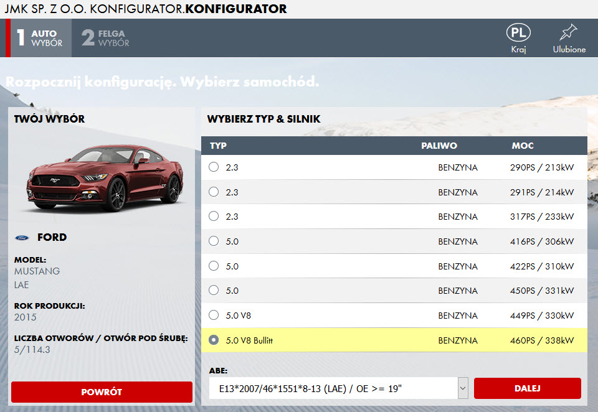Image resolution: width=598 pixels, height=412 pixels.
Task: Select the 5.0 416PS / 306kW engine radio
Action: [x=214, y=241]
